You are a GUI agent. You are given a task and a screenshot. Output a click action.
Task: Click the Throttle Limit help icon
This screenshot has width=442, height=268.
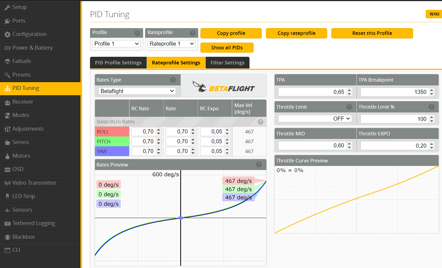[349, 107]
